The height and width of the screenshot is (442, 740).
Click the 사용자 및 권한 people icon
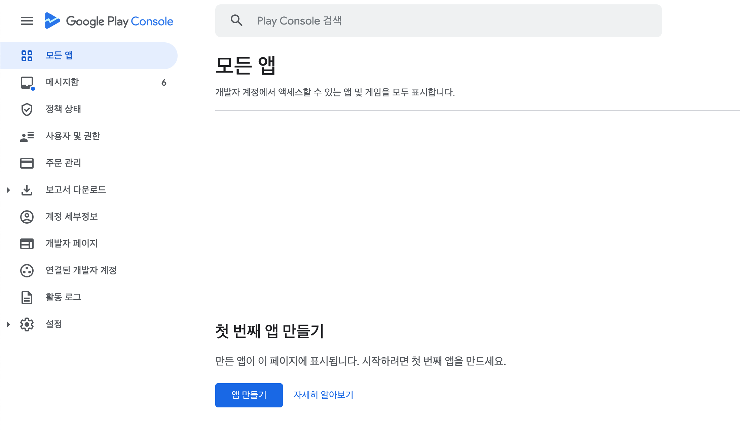point(27,136)
